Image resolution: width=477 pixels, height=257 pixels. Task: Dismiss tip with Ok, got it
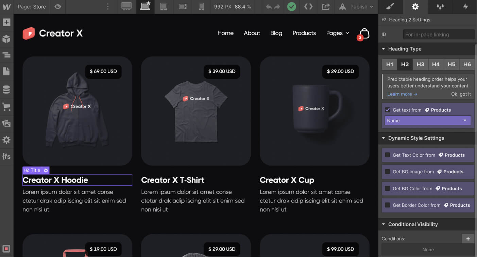pyautogui.click(x=461, y=94)
